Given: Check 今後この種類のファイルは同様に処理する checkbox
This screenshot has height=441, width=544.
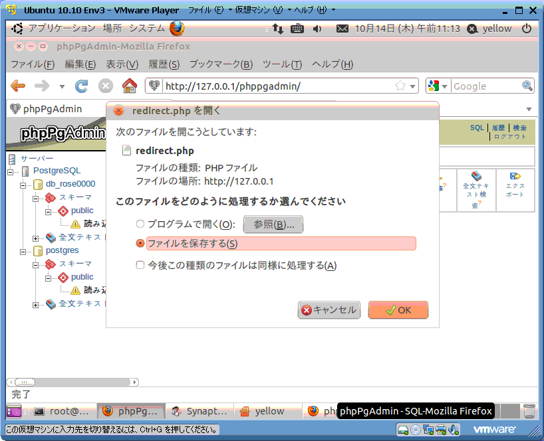Looking at the screenshot, I should click(140, 265).
